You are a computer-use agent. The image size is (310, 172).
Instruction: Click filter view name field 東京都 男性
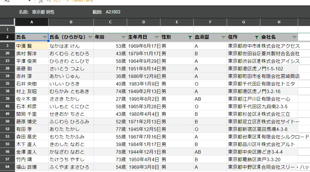(43, 12)
